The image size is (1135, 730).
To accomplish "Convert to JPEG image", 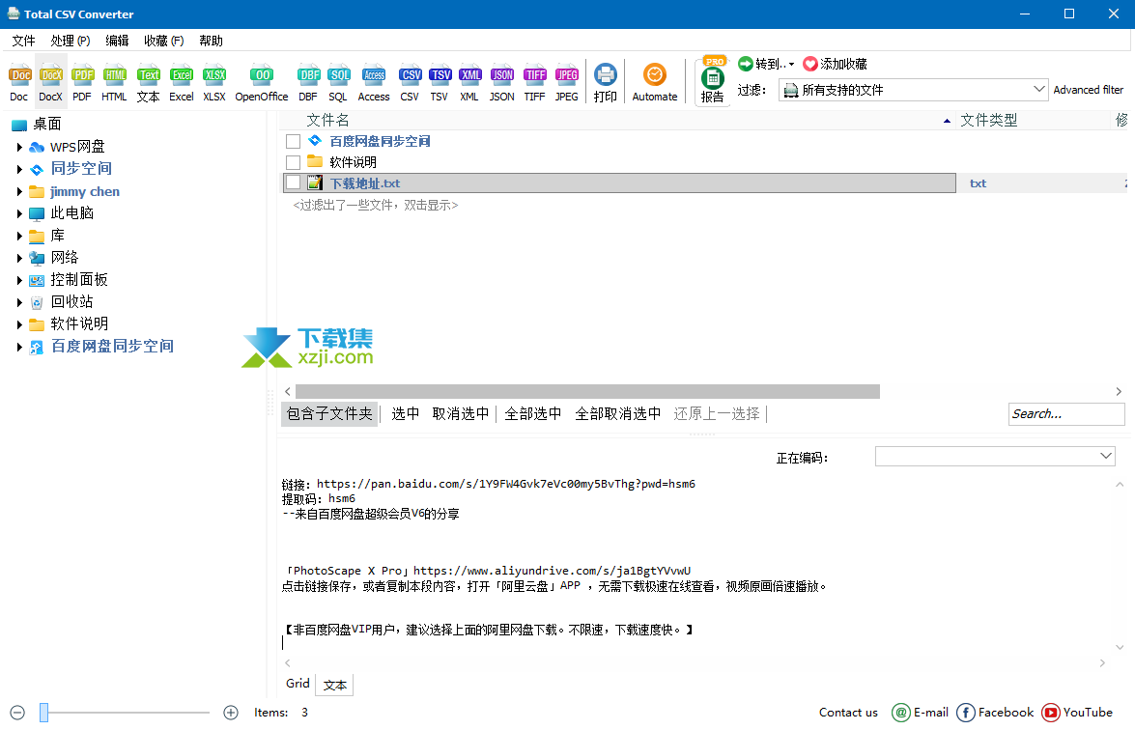I will pos(567,82).
